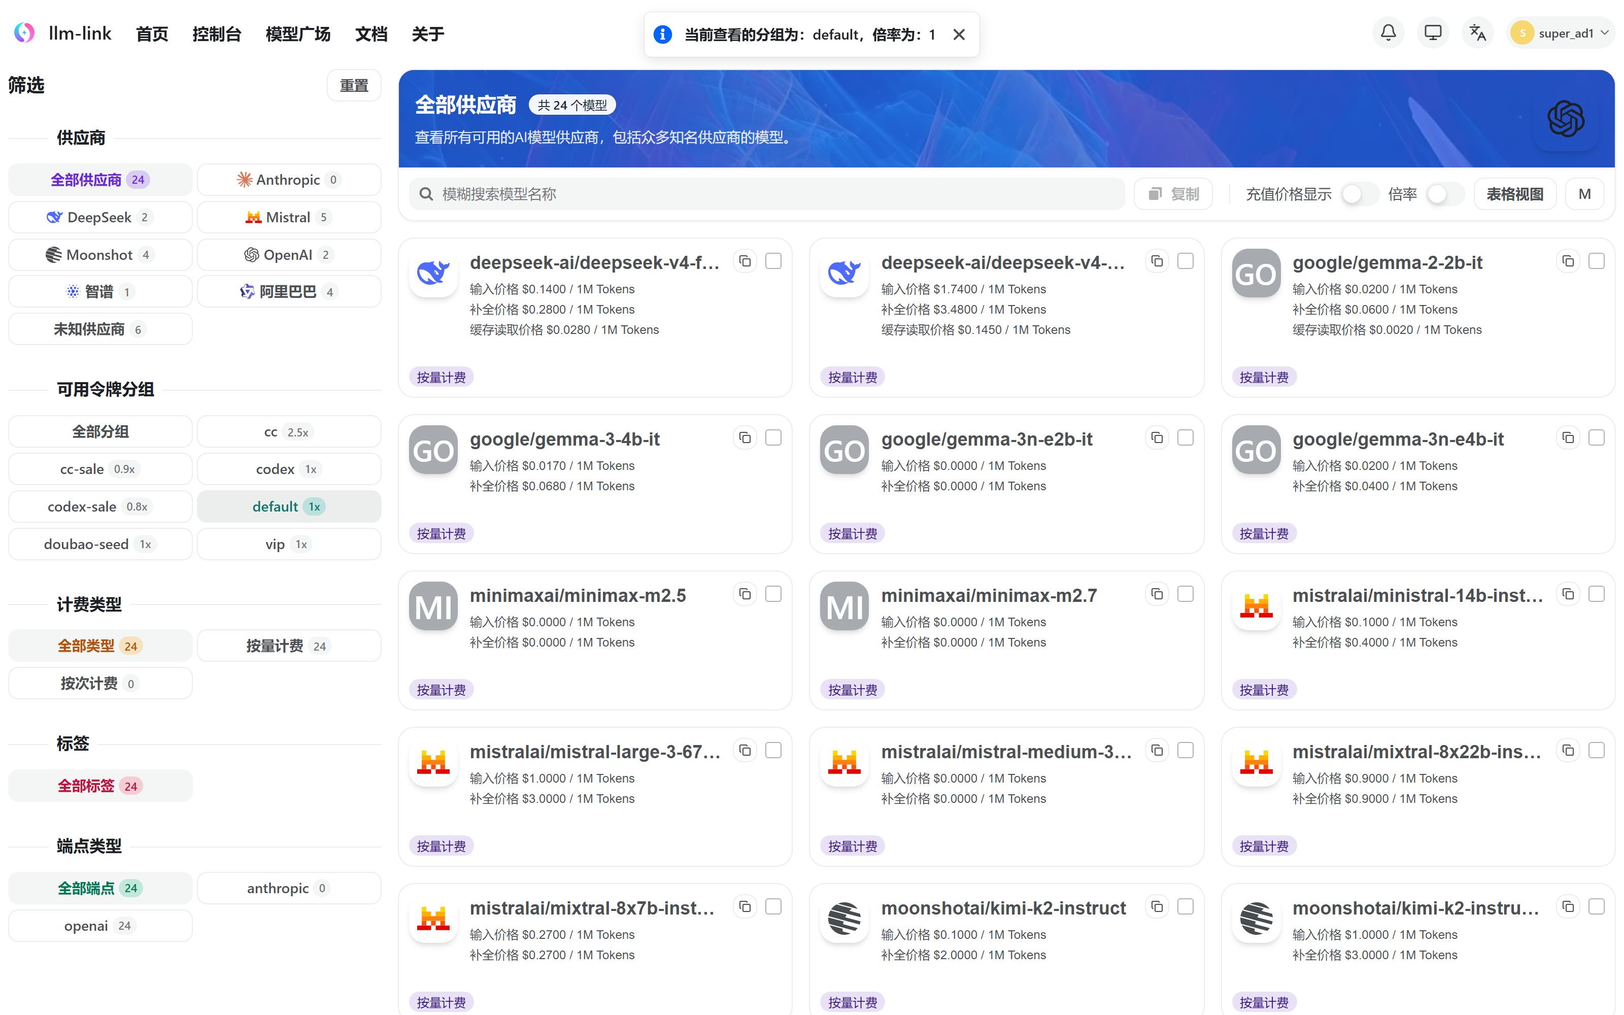Viewport: 1624px width, 1015px height.
Task: Go to 首页 in the top navigation
Action: pyautogui.click(x=152, y=33)
